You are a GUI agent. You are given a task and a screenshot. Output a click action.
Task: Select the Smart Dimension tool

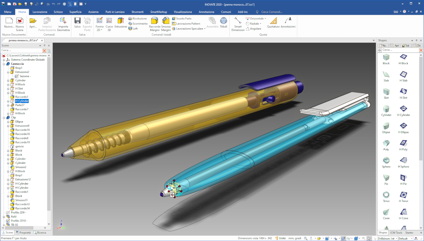tap(238, 23)
